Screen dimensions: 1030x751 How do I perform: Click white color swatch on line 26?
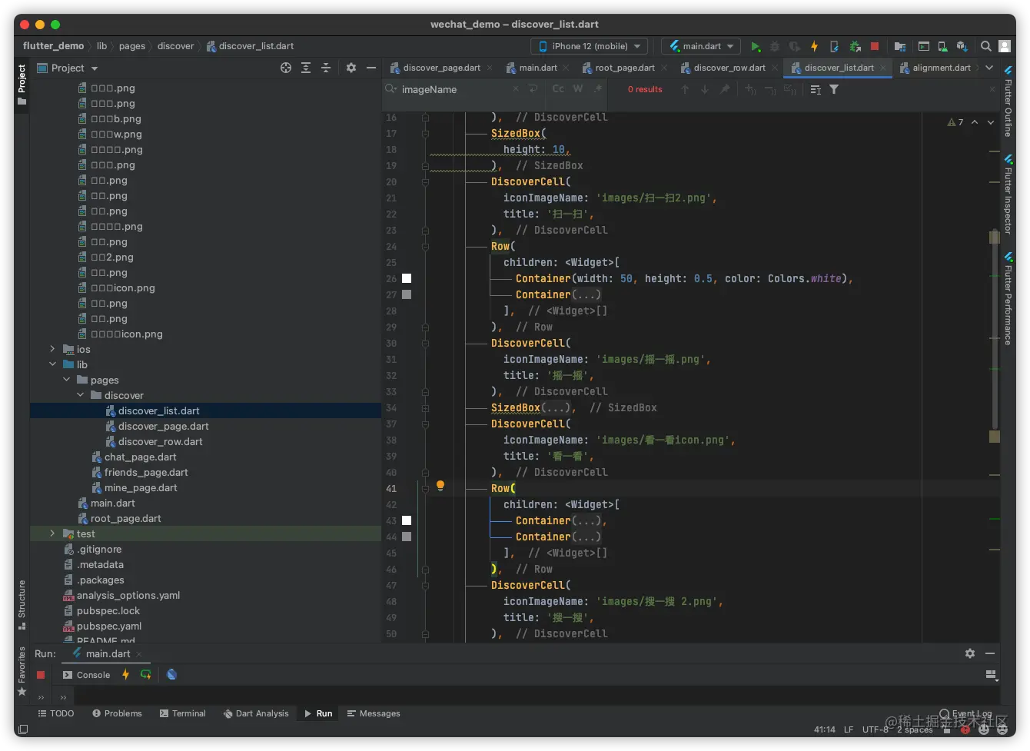(x=407, y=278)
